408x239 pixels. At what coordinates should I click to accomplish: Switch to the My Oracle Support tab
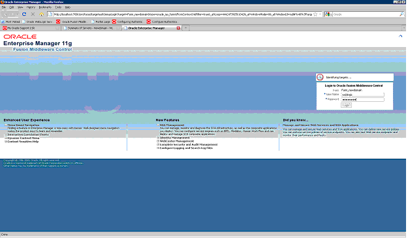point(30,28)
